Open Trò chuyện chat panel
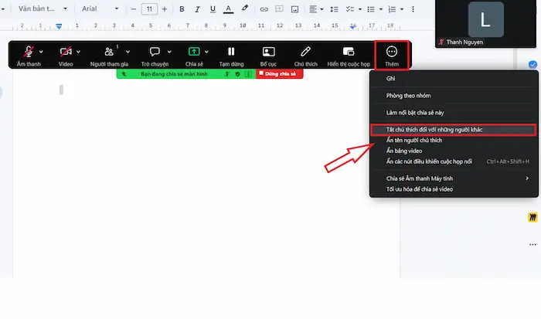 point(155,52)
